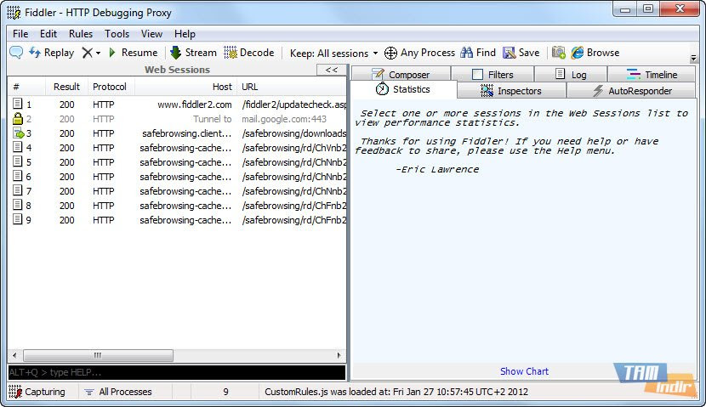Sort by the URL column header
This screenshot has height=407, width=706.
292,87
